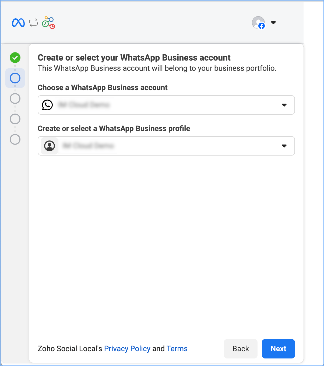This screenshot has height=366, width=324.
Task: Open the account menu arrow beside avatar
Action: click(273, 23)
